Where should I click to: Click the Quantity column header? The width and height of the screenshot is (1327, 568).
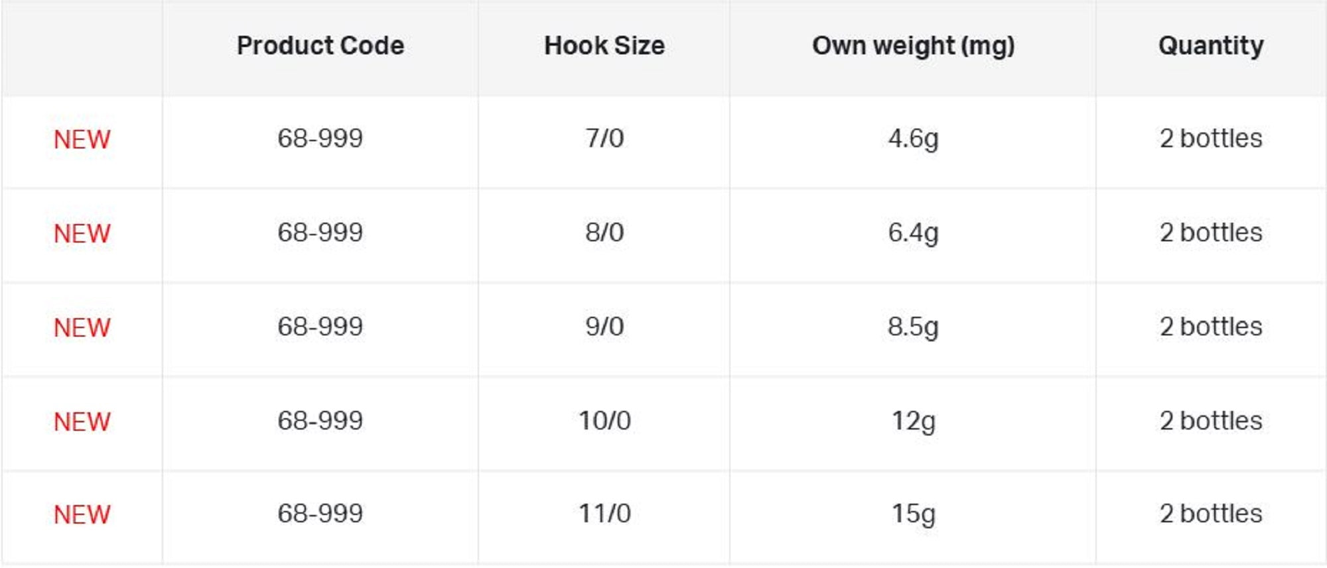(1210, 46)
